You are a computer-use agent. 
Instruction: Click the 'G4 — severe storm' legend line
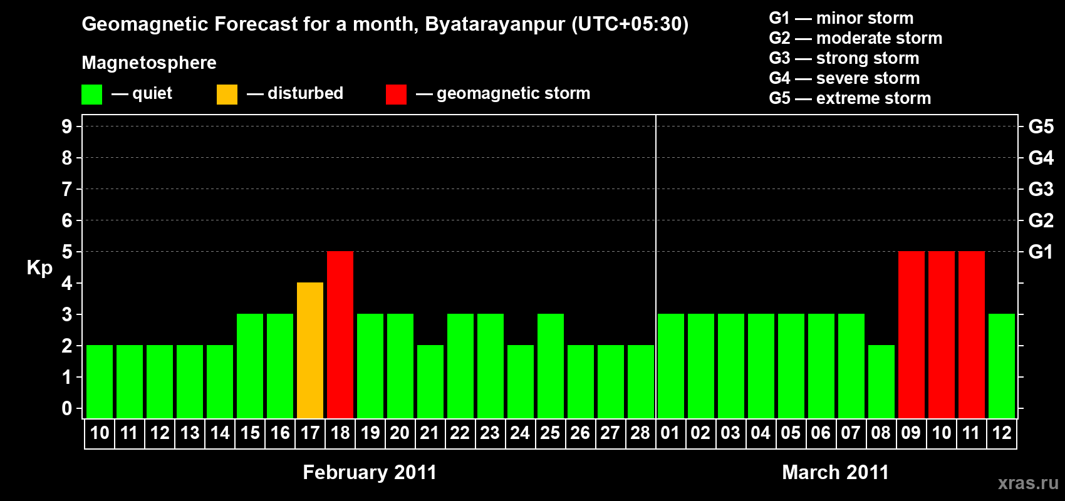[844, 78]
